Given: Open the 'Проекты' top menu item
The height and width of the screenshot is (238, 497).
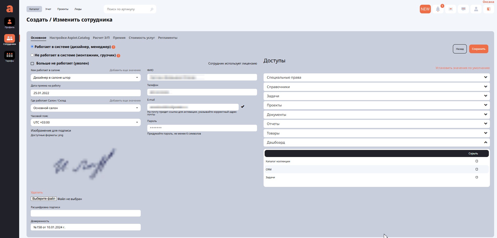Looking at the screenshot, I should coord(63,9).
